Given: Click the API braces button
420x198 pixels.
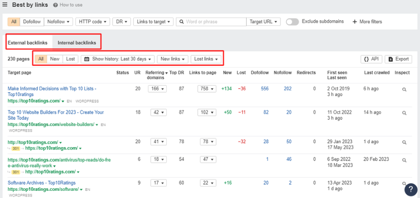Looking at the screenshot, I should pyautogui.click(x=371, y=59).
